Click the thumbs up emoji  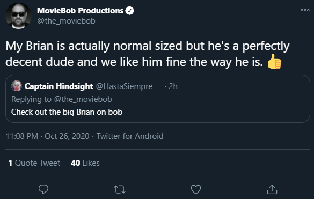click(x=275, y=62)
